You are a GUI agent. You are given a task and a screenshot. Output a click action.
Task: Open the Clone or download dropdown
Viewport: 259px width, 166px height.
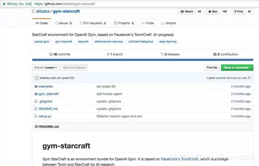click(x=237, y=68)
